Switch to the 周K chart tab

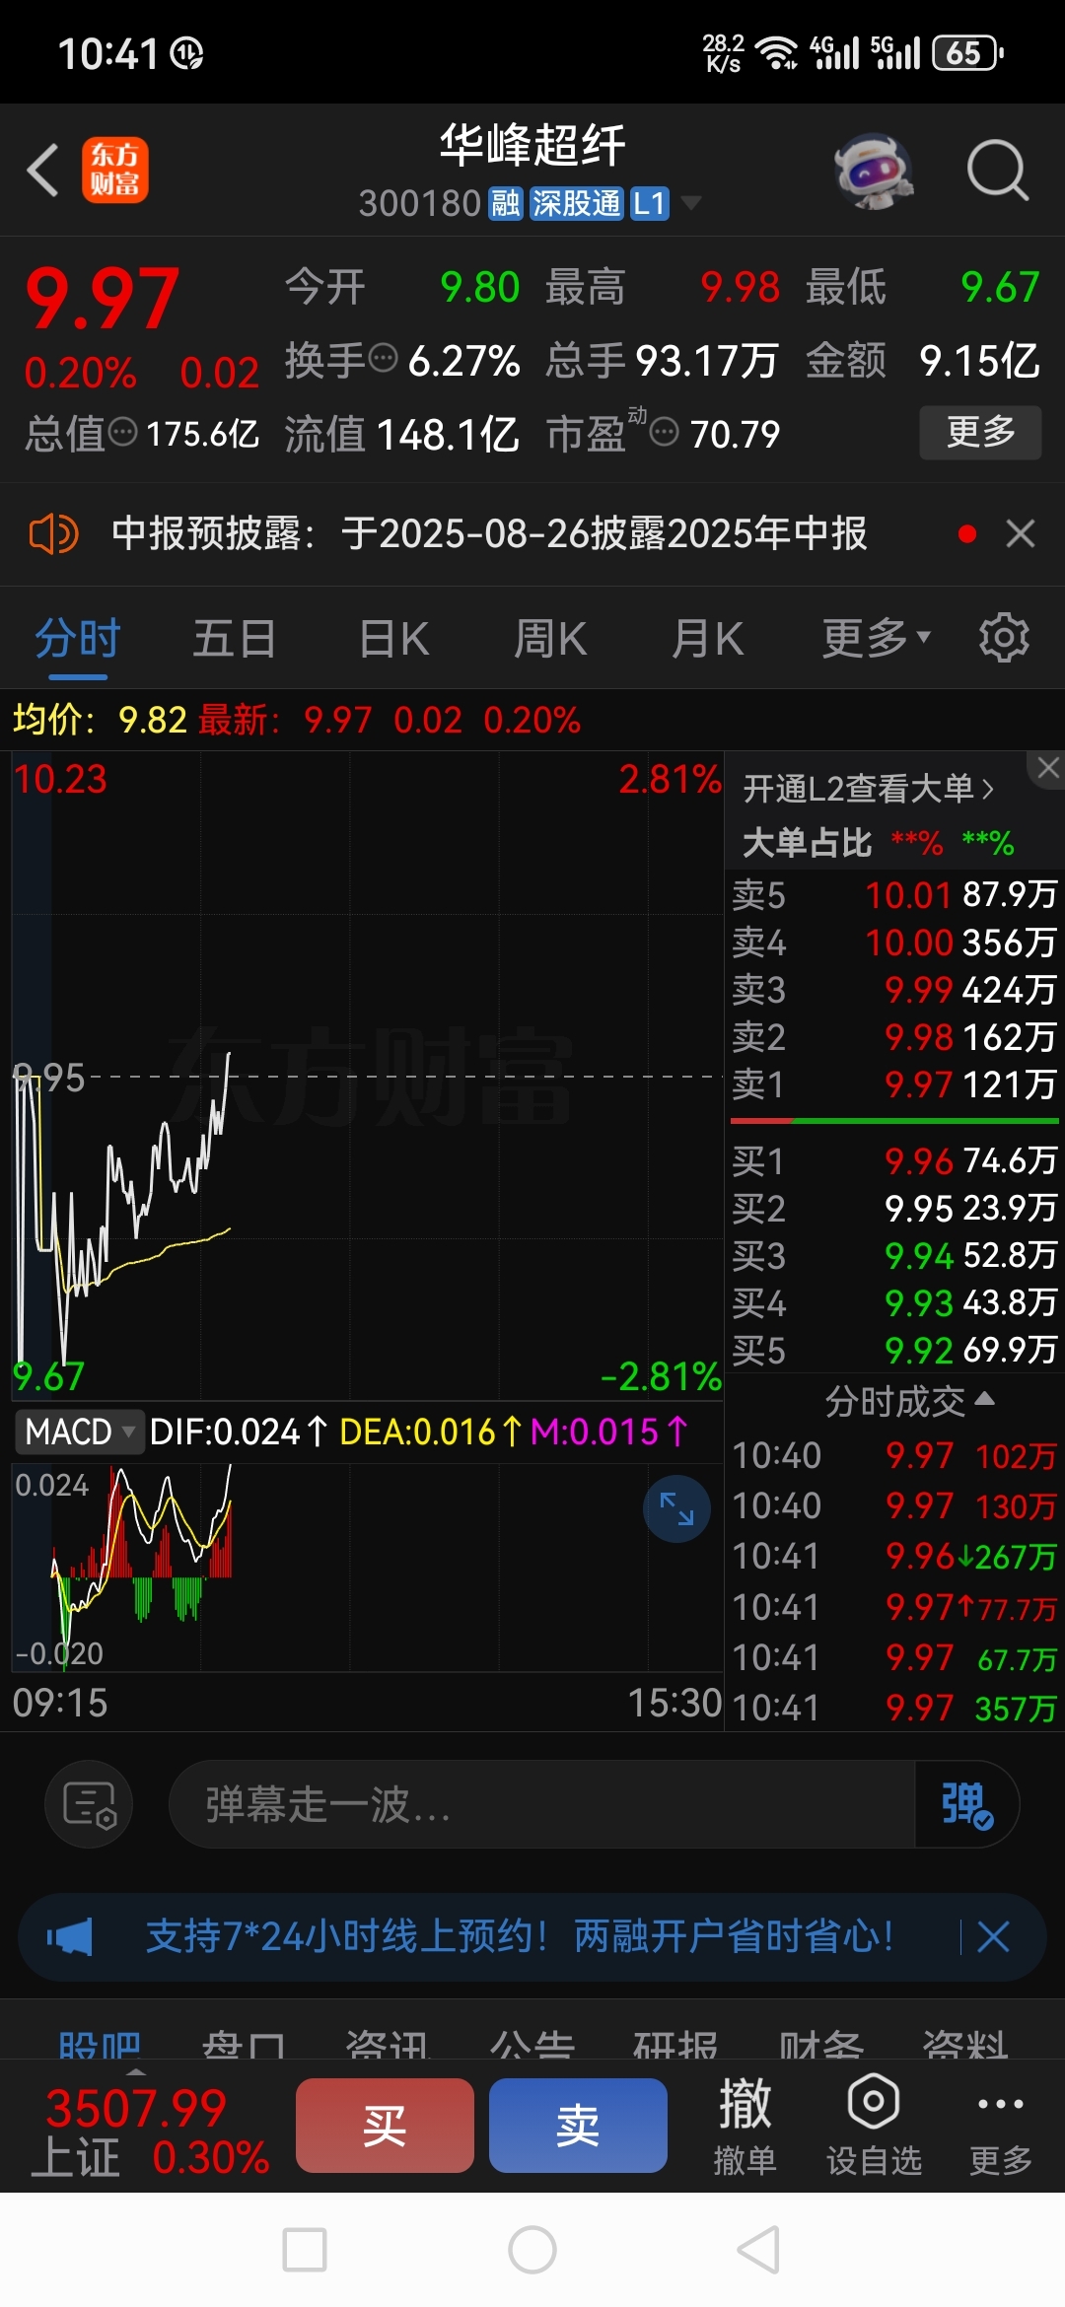(550, 639)
